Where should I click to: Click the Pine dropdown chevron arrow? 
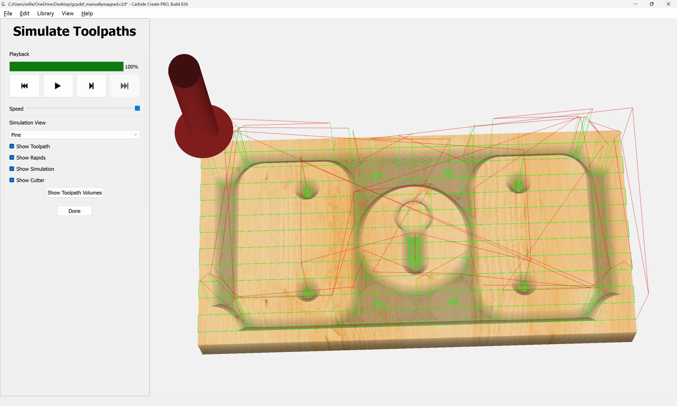click(x=135, y=135)
